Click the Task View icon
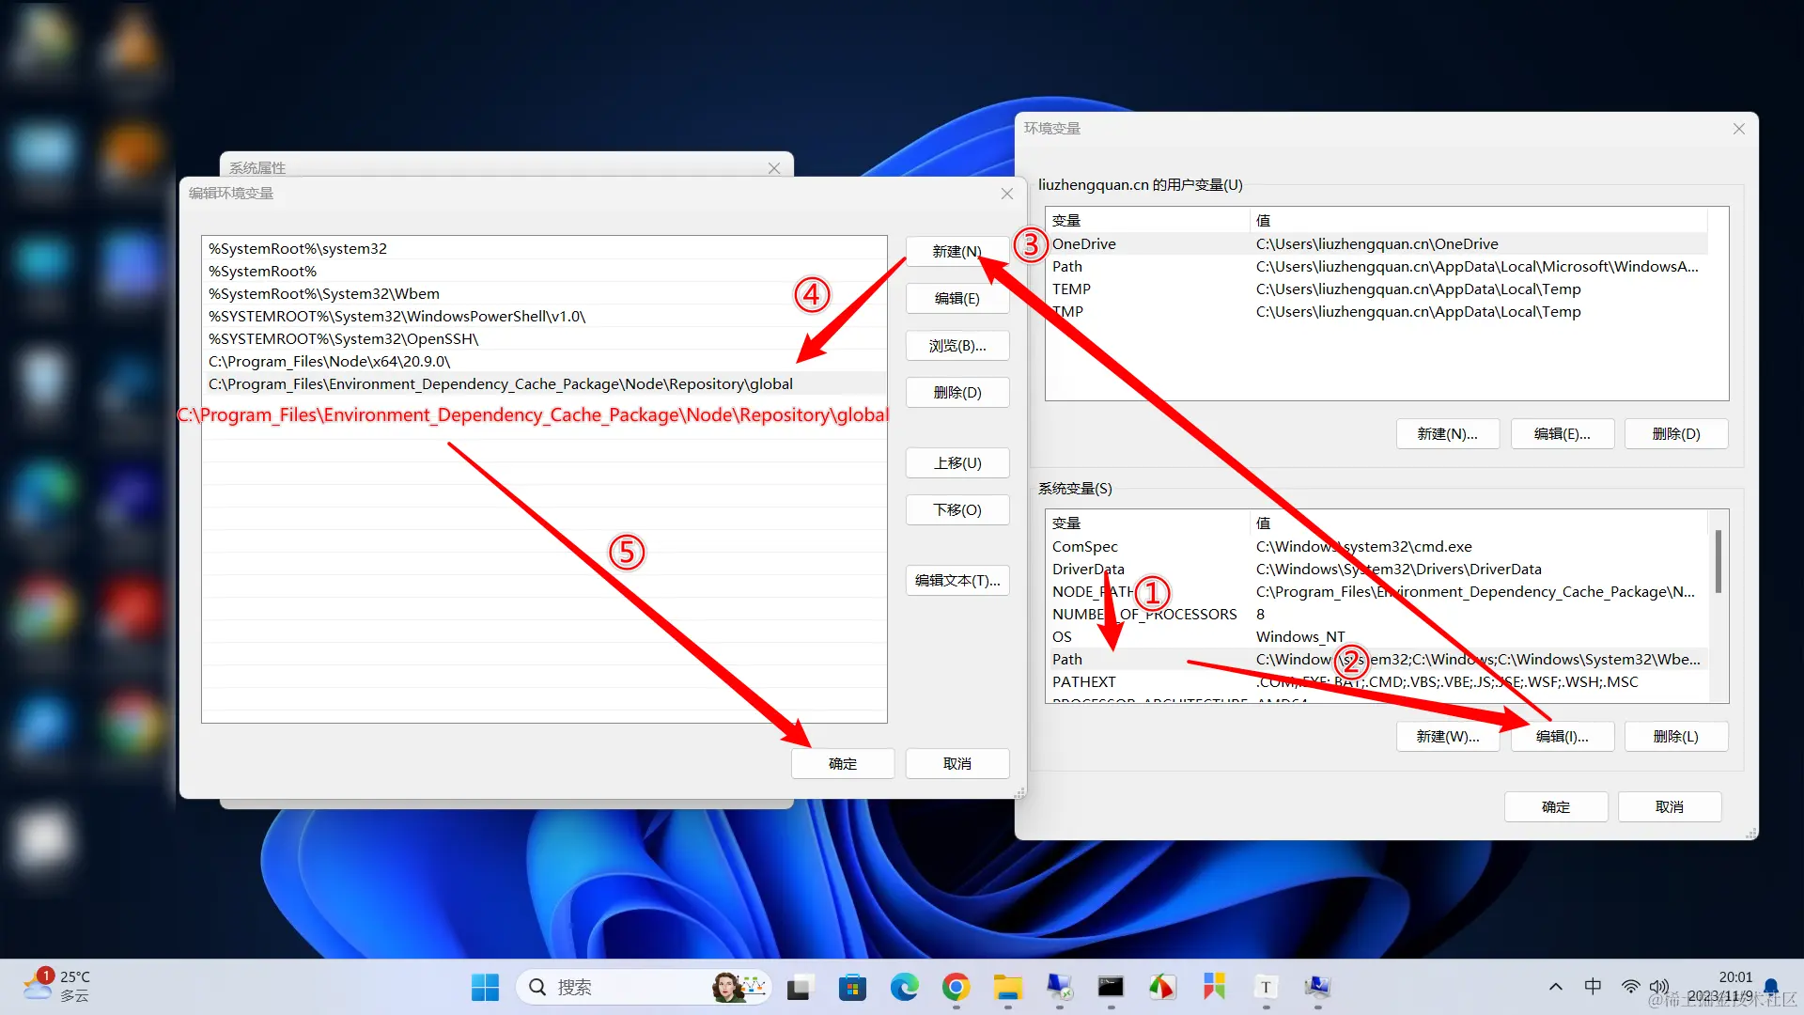This screenshot has height=1015, width=1804. [800, 987]
